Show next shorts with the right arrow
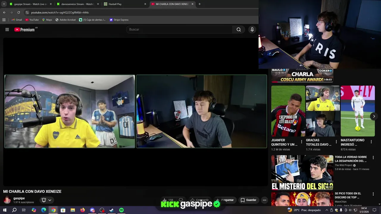Viewport: 381px width, 214px height. point(374,116)
